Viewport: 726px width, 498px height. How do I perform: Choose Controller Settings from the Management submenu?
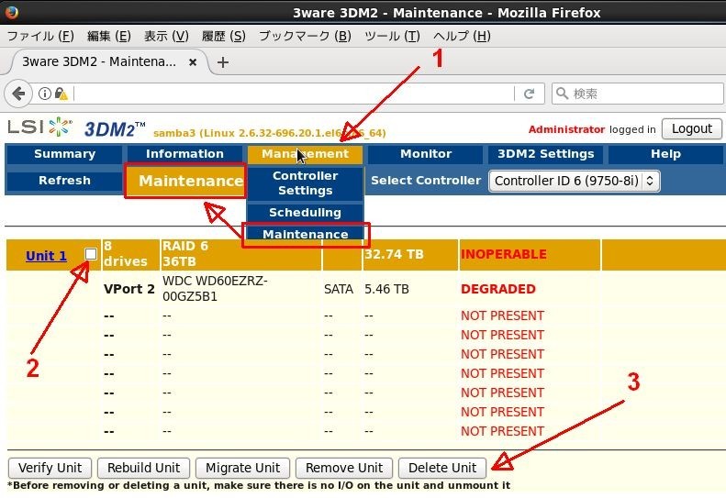(305, 183)
